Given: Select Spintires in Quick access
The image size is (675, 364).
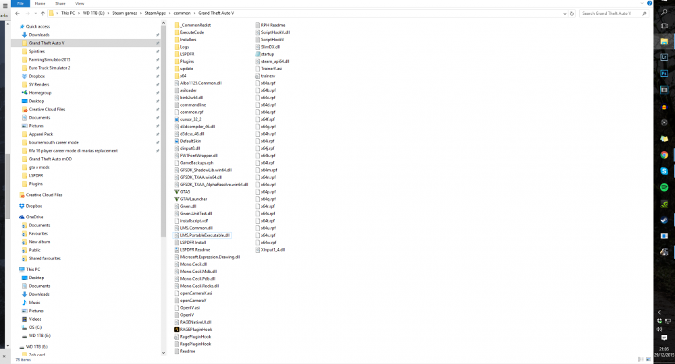Looking at the screenshot, I should click(x=36, y=51).
